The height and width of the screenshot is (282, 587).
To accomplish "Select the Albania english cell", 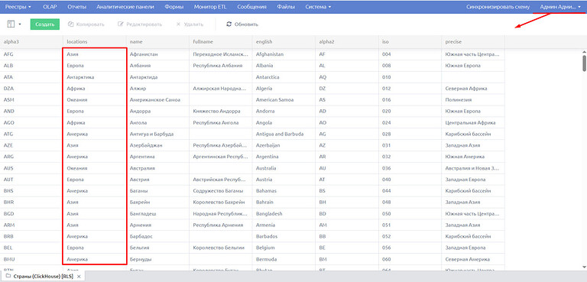I will pos(284,66).
